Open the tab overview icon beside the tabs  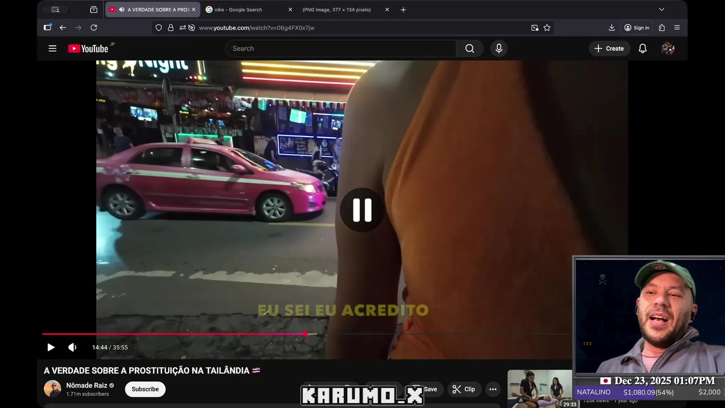point(93,10)
